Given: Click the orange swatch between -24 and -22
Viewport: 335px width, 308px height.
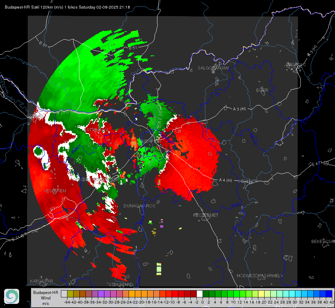Looking at the screenshot, I should [x=132, y=294].
